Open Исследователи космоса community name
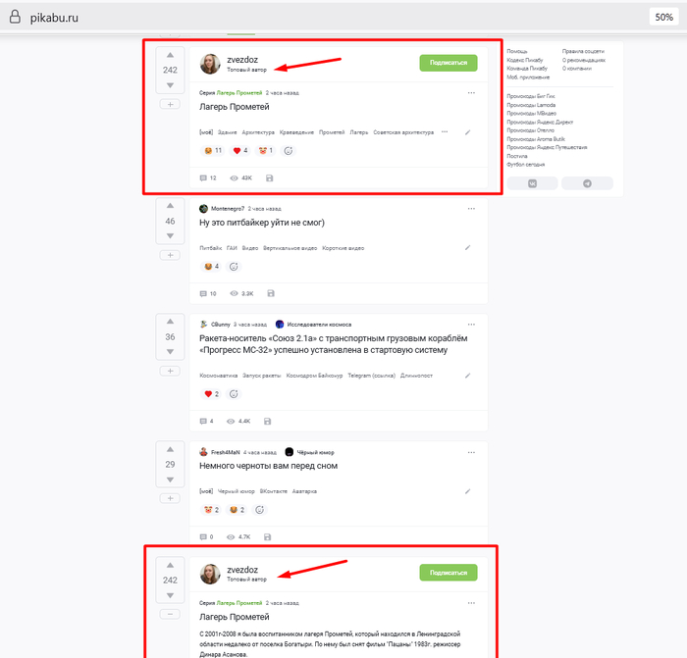This screenshot has width=687, height=658. (319, 325)
